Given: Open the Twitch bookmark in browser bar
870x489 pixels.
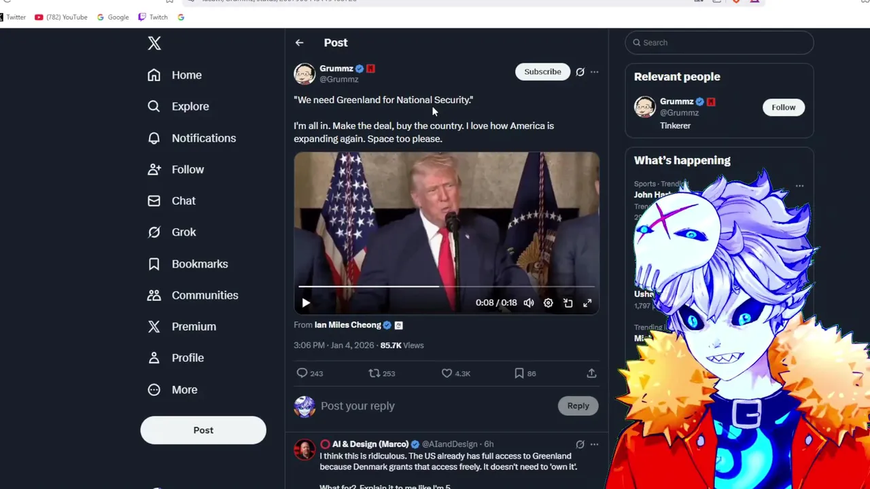Looking at the screenshot, I should 153,17.
